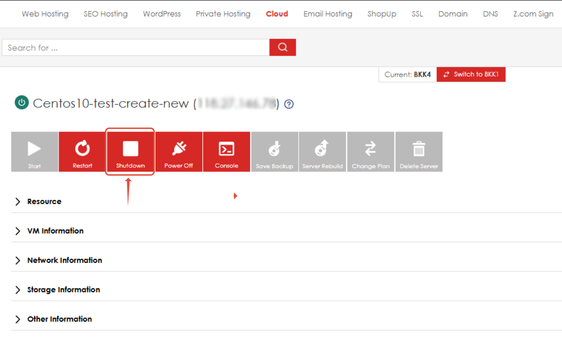Go to the DNS menu item

(490, 14)
